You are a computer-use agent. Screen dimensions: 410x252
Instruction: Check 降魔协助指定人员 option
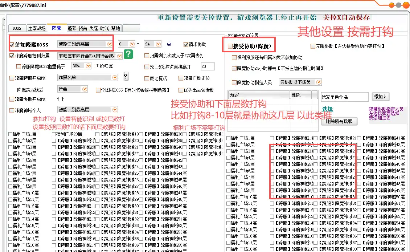234,82
